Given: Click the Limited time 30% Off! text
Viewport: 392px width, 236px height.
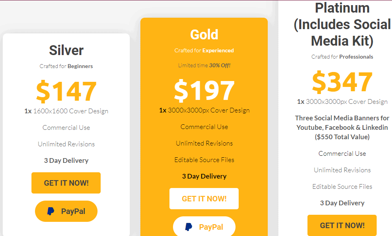Looking at the screenshot, I should 204,65.
